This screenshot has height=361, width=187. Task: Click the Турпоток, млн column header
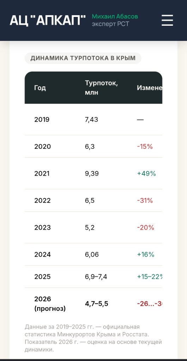(101, 88)
